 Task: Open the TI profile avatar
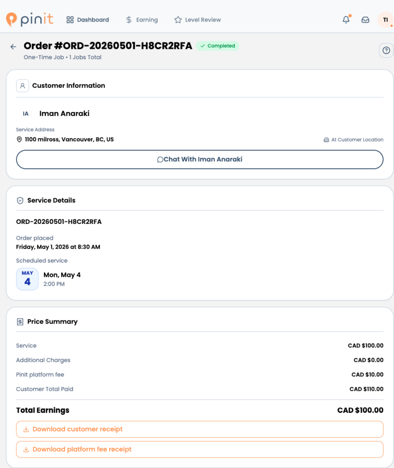coord(385,20)
